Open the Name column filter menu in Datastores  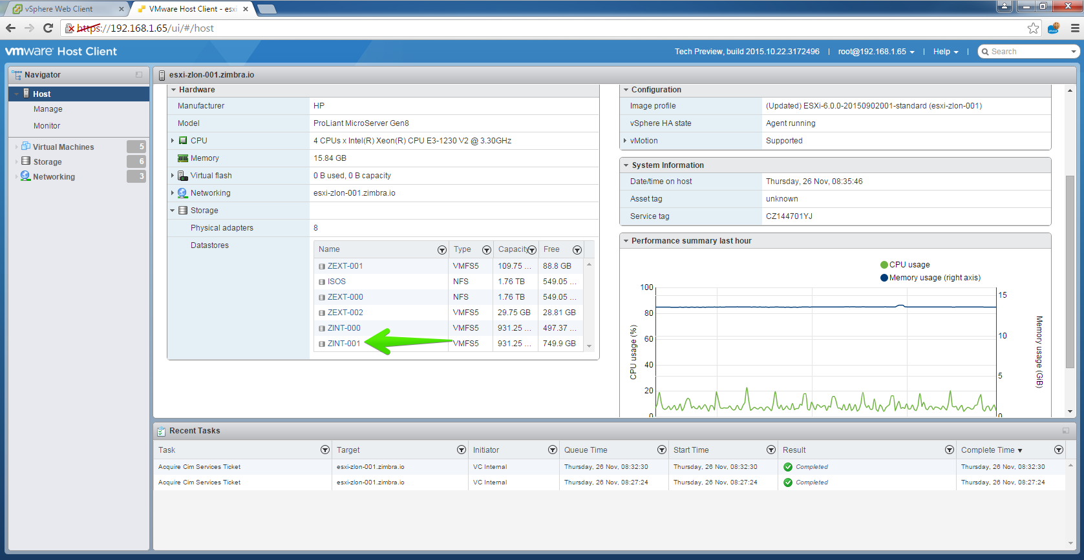[x=442, y=250]
